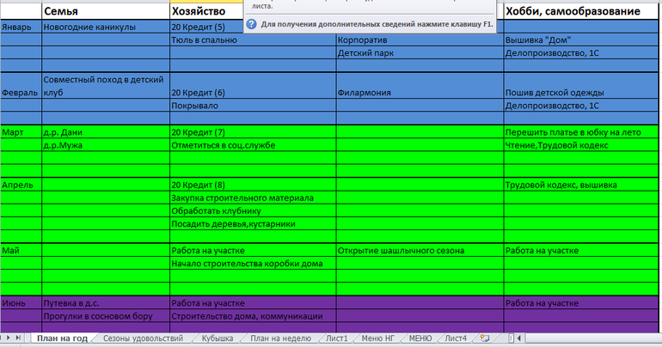Open the Лист4 sheet tab

(x=456, y=338)
